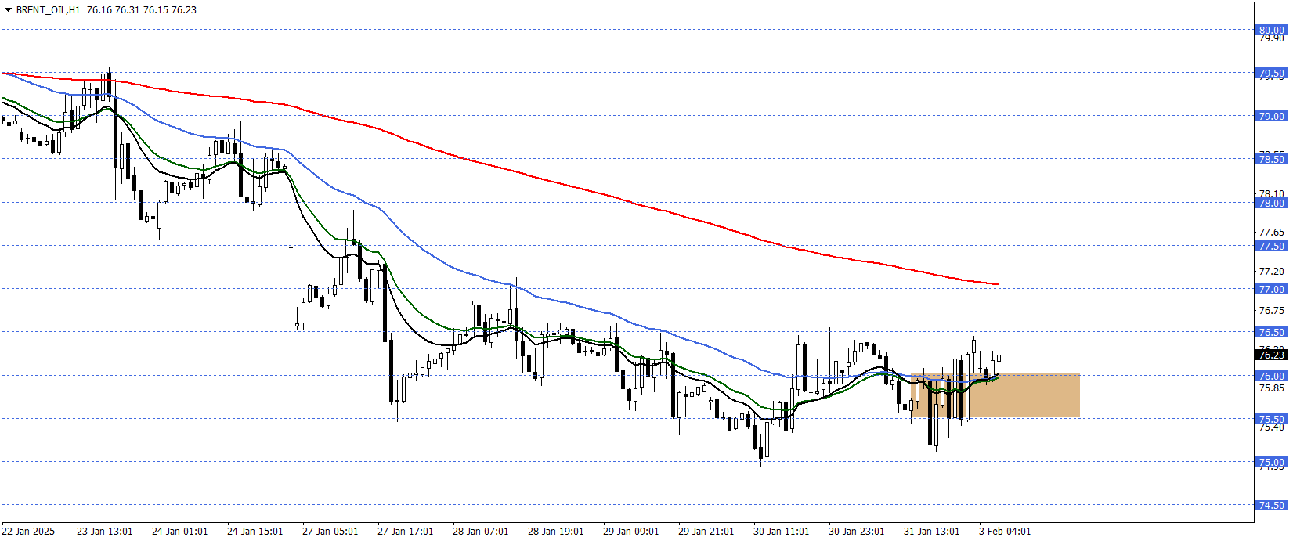Click the 31 Jan 13:01 time label

click(932, 531)
